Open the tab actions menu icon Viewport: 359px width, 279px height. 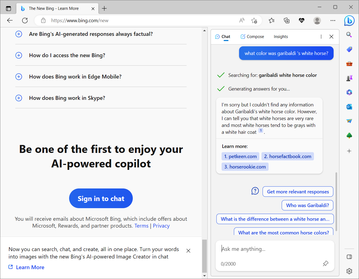(x=8, y=8)
